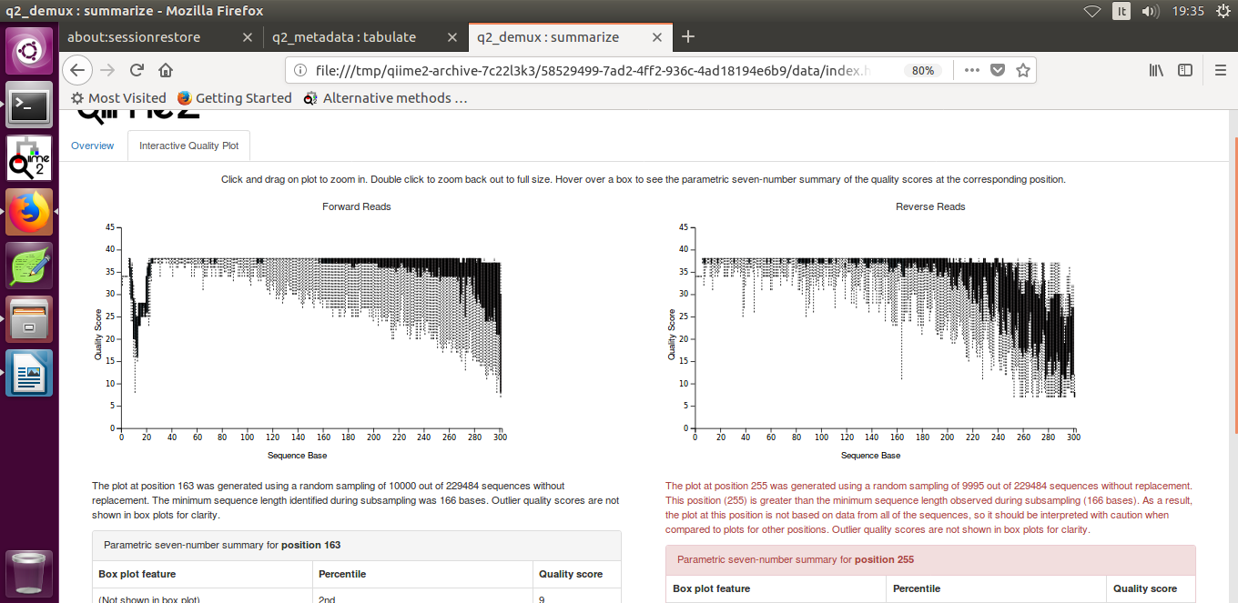1238x603 pixels.
Task: Open a terminal from the Ubuntu dock
Action: [29, 105]
